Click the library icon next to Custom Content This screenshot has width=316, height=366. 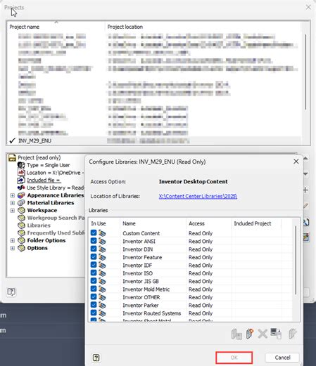pos(102,233)
